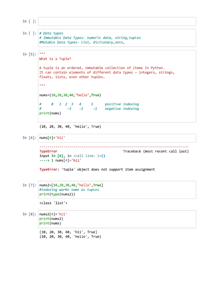211x281 pixels.
Task: Click the 'What is a Tuple?' docstring line
Action: pos(55,59)
